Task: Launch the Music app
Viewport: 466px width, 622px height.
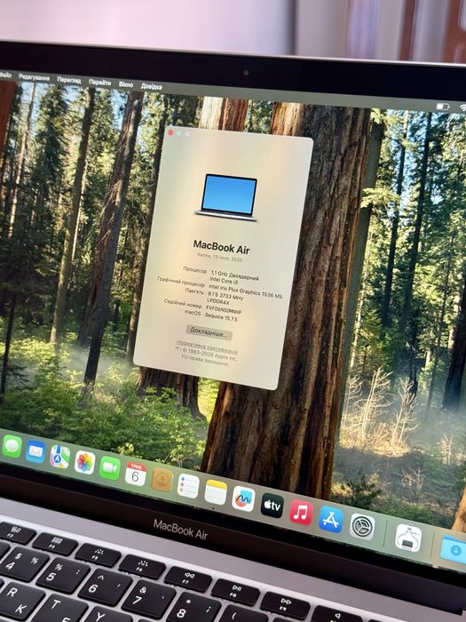Action: [301, 512]
